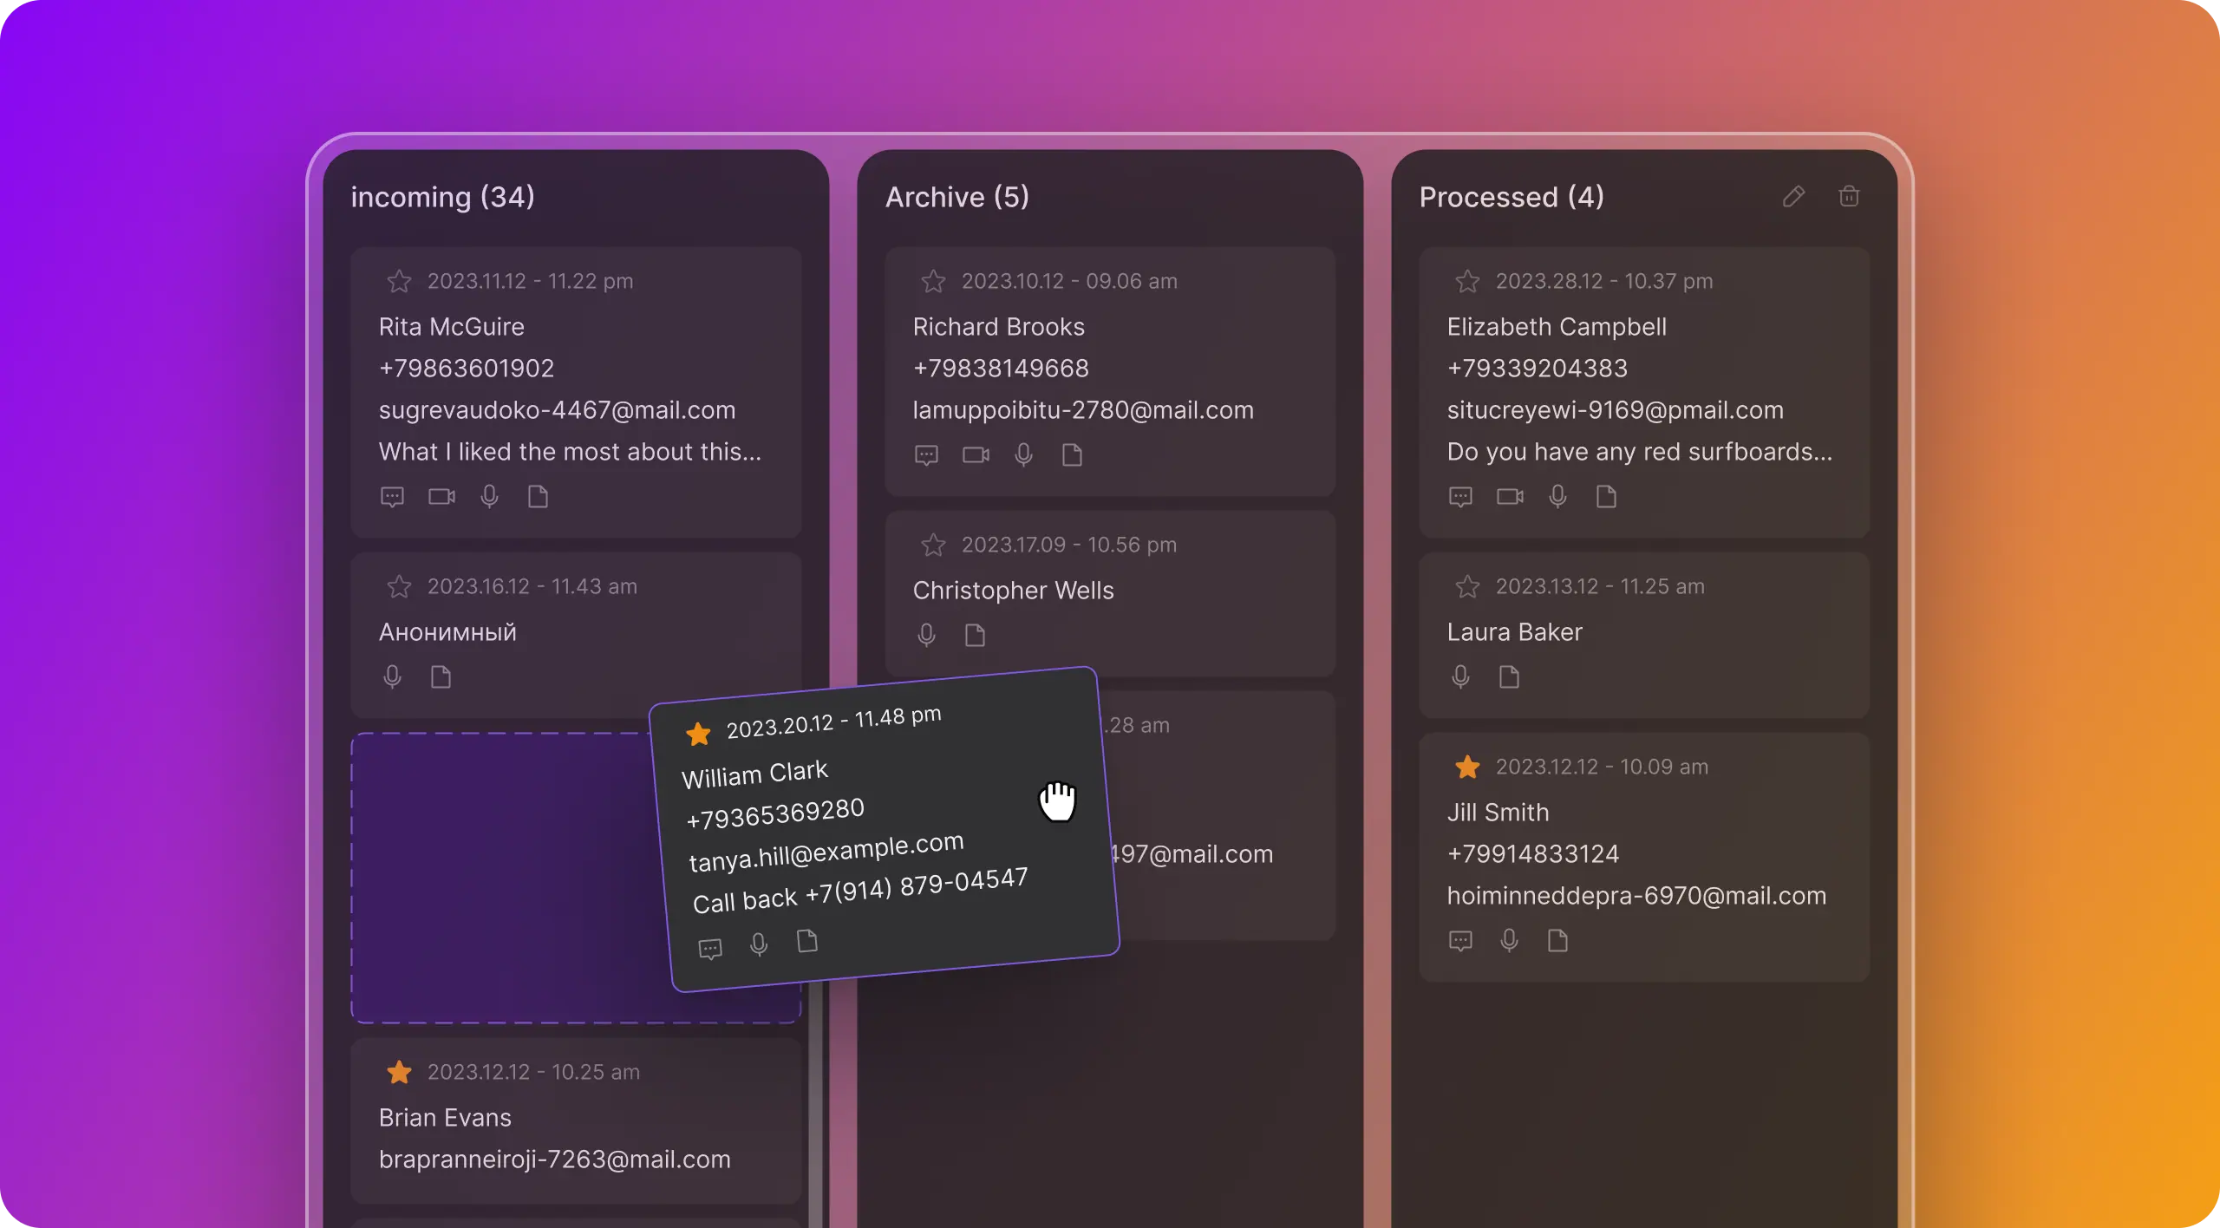Open video icon on Elizabeth Campbell card
This screenshot has height=1228, width=2220.
click(1510, 496)
